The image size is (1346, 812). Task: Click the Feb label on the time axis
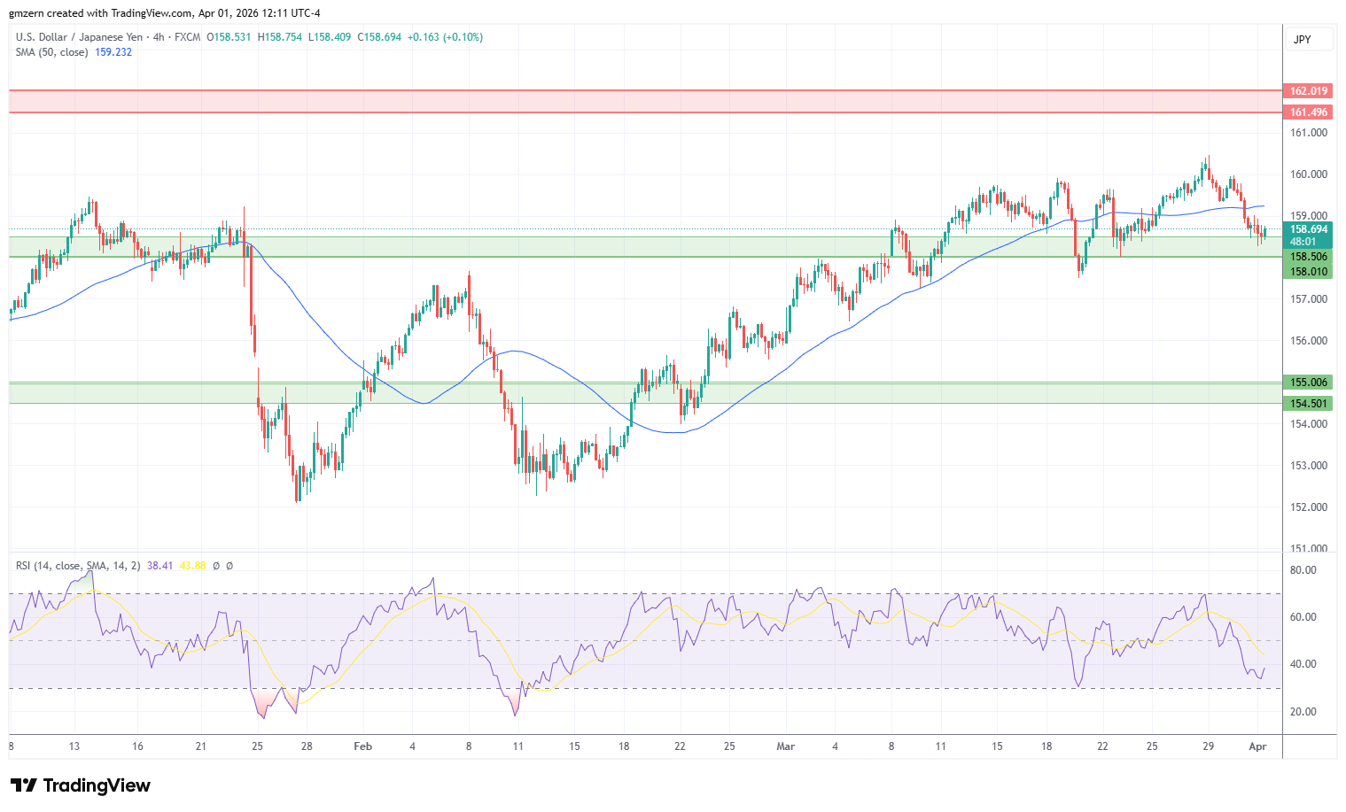coord(362,746)
